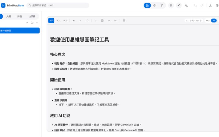Click the 階層式結構 bullet text

click(x=61, y=69)
